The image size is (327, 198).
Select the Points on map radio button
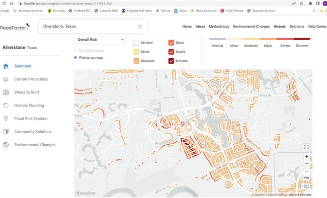75,57
